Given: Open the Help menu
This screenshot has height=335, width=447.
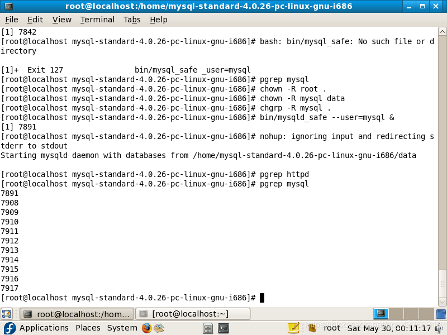Looking at the screenshot, I should point(159,20).
